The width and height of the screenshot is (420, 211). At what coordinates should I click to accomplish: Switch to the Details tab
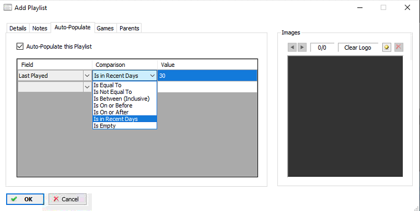point(18,28)
